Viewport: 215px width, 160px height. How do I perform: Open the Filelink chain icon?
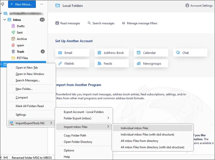(x=60, y=64)
